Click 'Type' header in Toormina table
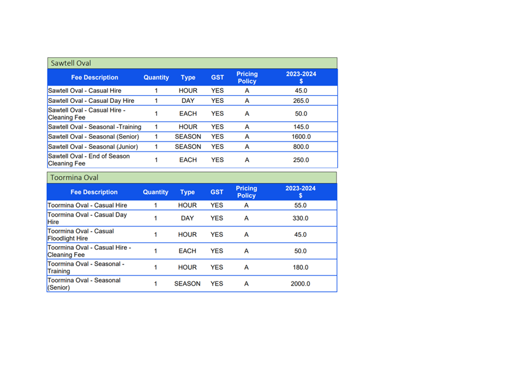 point(187,192)
